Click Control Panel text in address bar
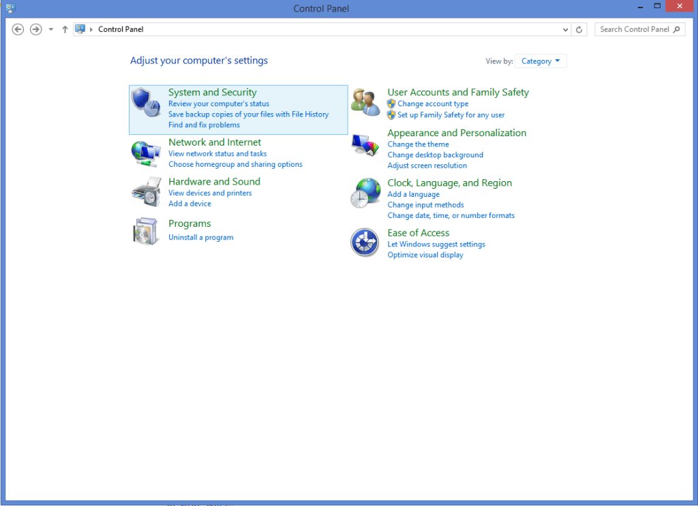 [121, 29]
